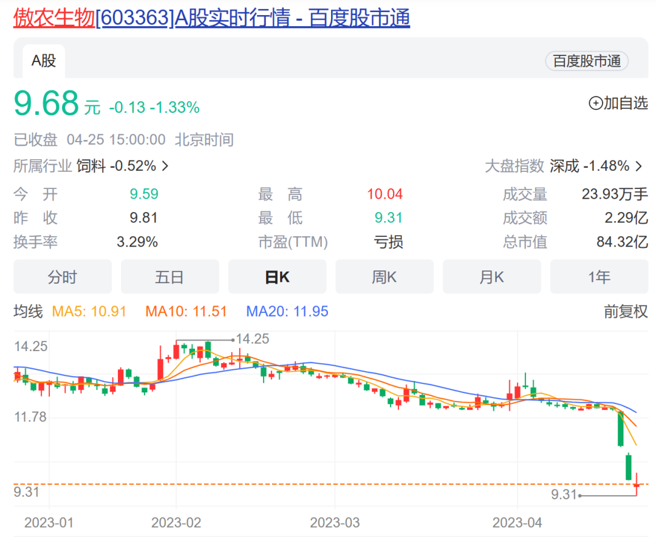The width and height of the screenshot is (656, 537).
Task: Click the MA20: 11.95 legend value
Action: 287,312
